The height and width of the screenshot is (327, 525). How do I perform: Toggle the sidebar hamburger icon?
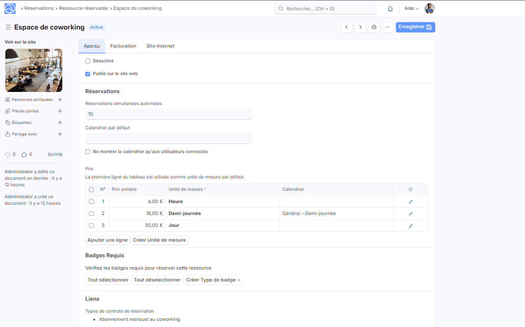tap(8, 27)
